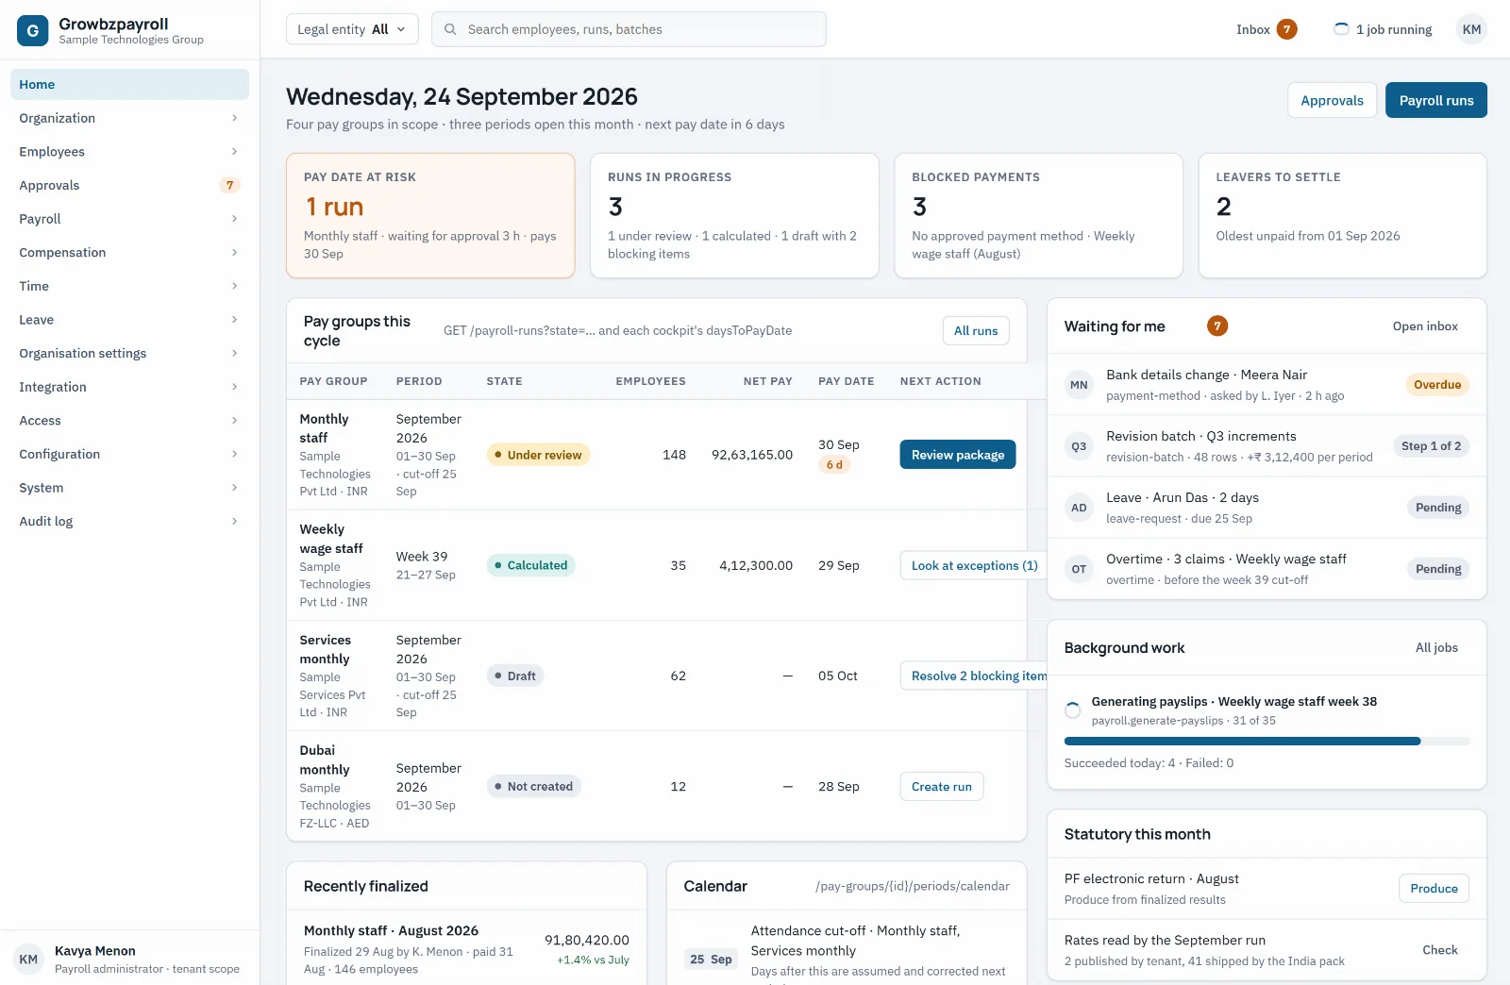Click the OT overtime avatar
Screen dimensions: 1510x985
point(1079,569)
